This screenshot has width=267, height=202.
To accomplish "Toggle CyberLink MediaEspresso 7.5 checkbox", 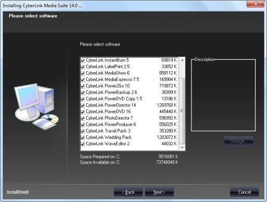I will 82,80.
